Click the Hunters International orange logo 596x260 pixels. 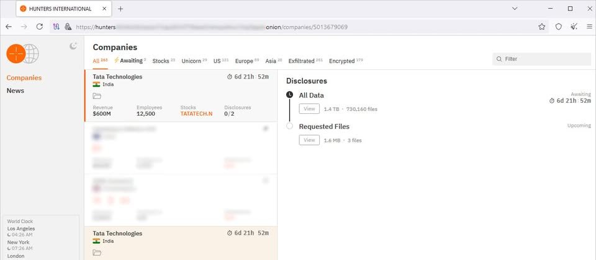pos(16,54)
